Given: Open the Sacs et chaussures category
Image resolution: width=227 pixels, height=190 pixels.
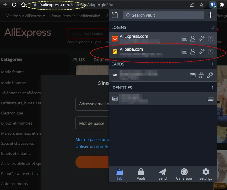Looking at the screenshot, I should coord(18,143).
